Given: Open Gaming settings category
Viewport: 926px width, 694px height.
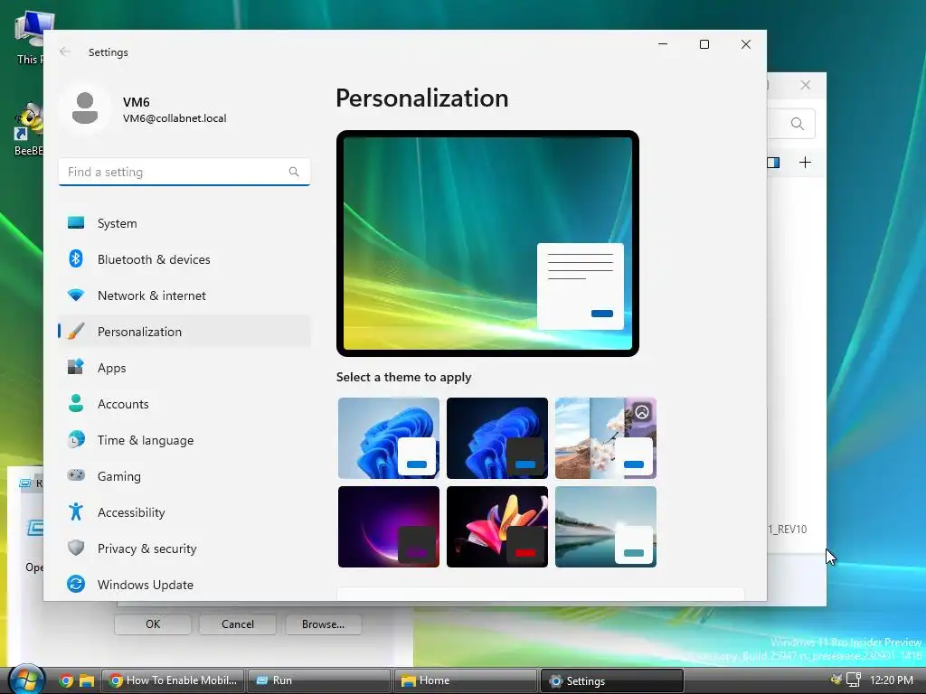Looking at the screenshot, I should pos(184,475).
